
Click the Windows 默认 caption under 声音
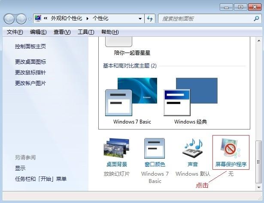(193, 174)
